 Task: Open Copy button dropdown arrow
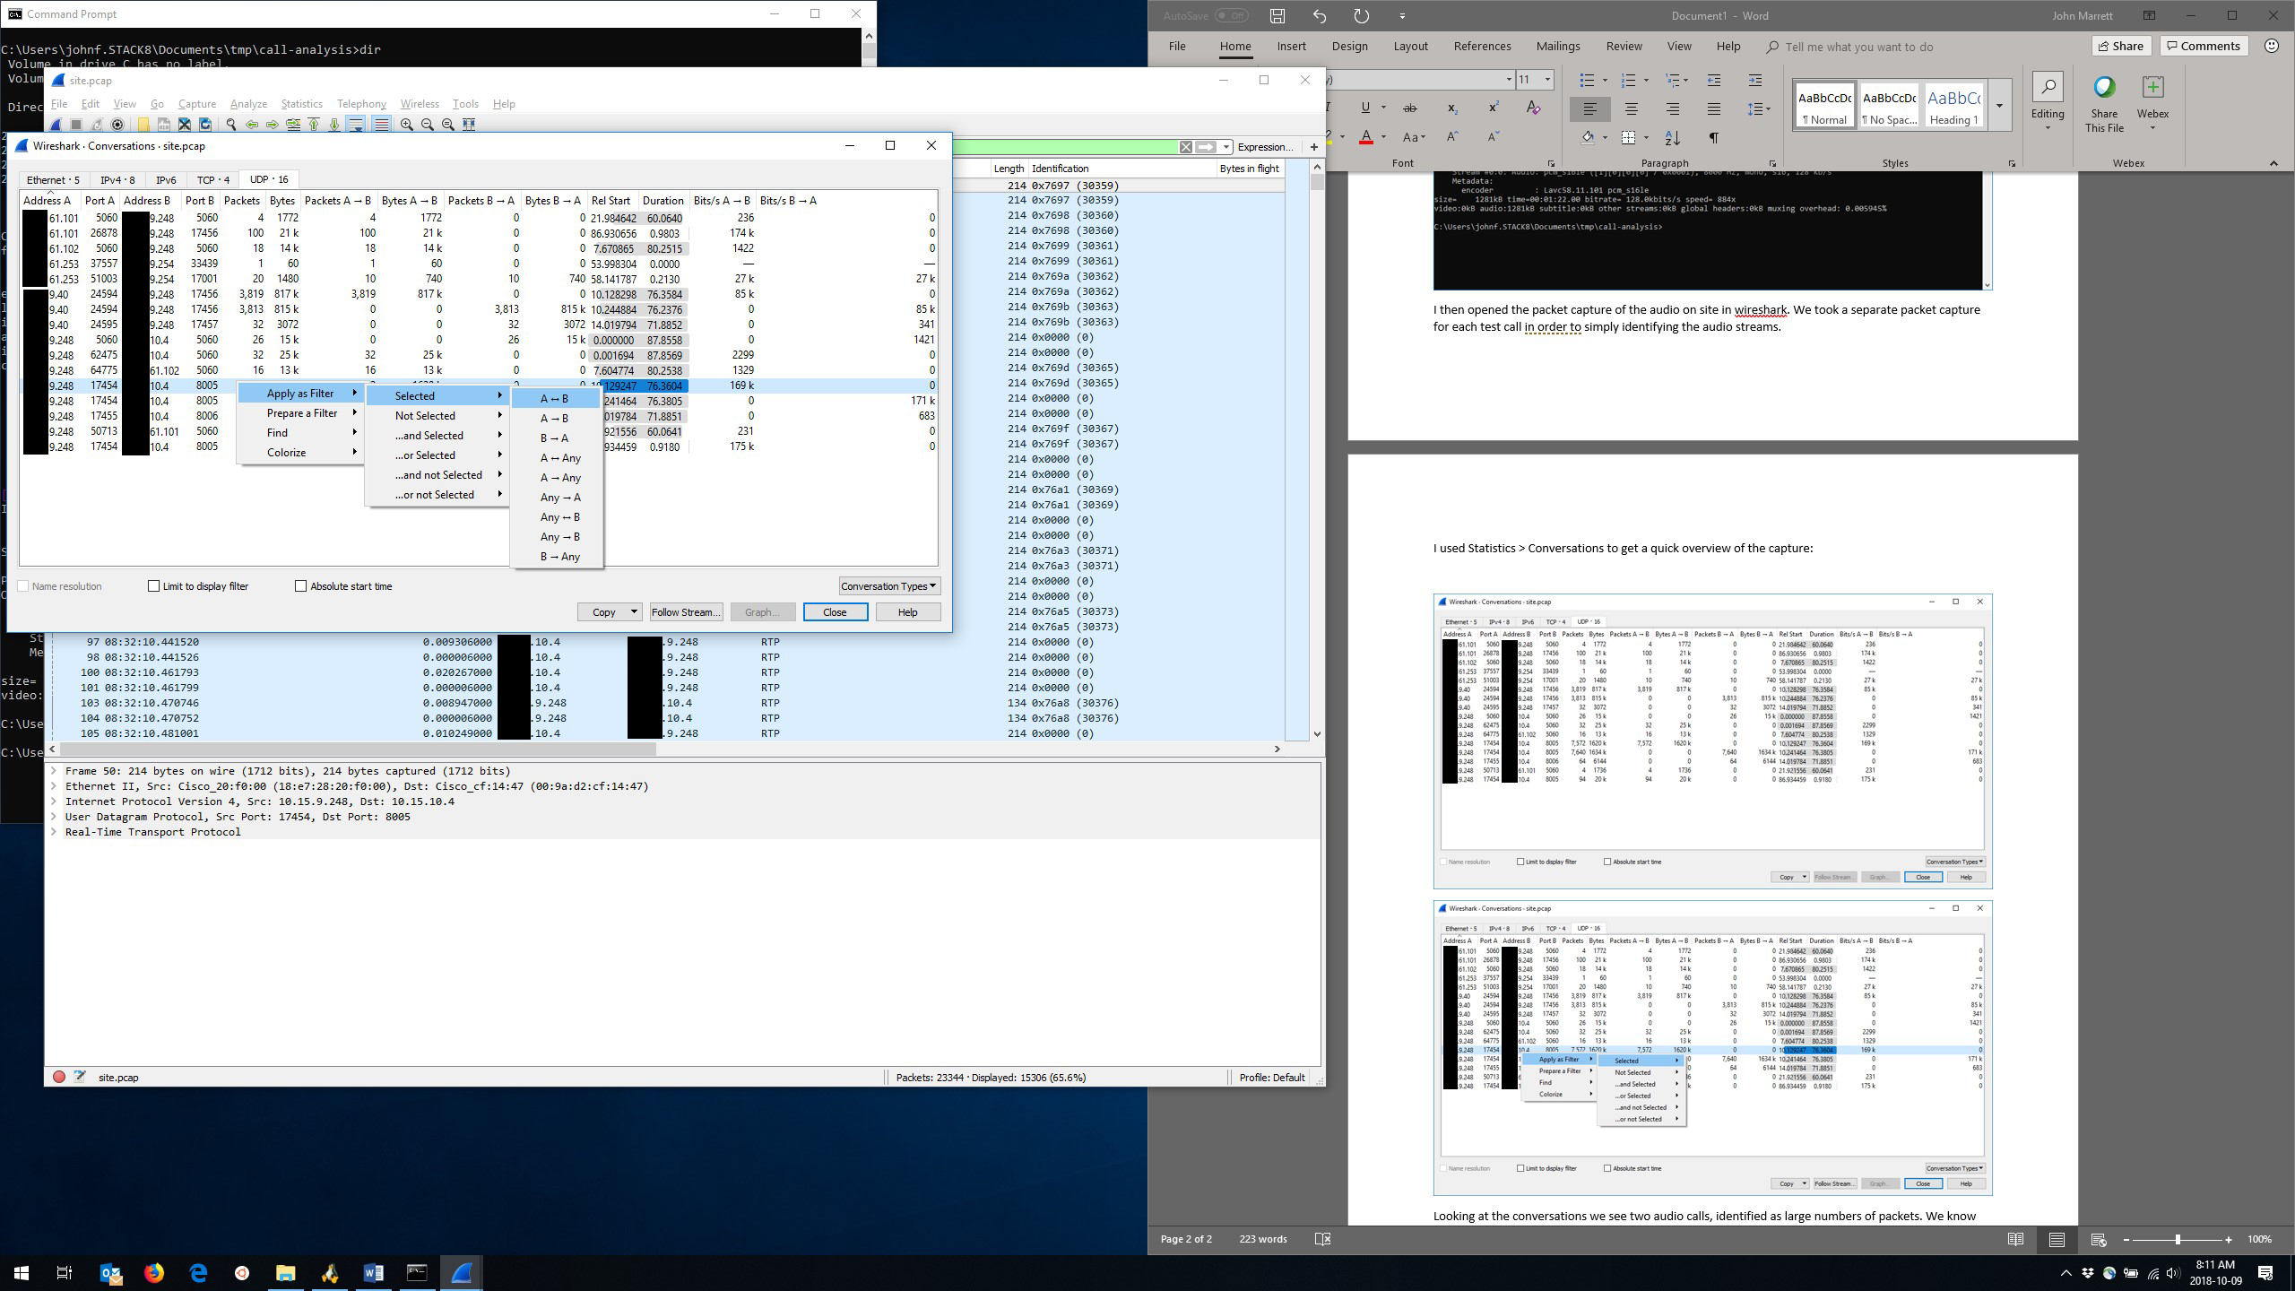coord(634,612)
